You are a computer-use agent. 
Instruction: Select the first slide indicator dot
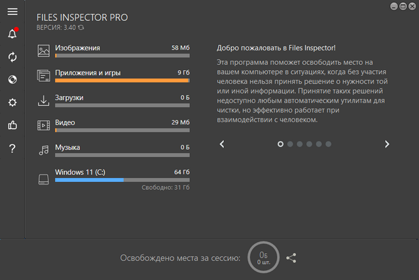point(281,144)
